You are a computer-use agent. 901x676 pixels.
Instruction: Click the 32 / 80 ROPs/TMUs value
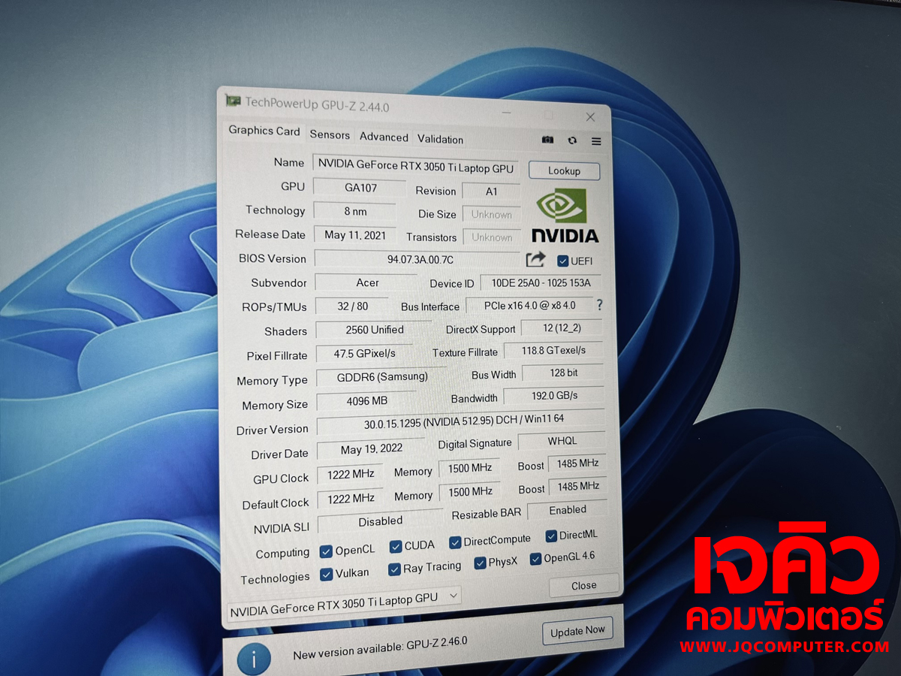(352, 306)
